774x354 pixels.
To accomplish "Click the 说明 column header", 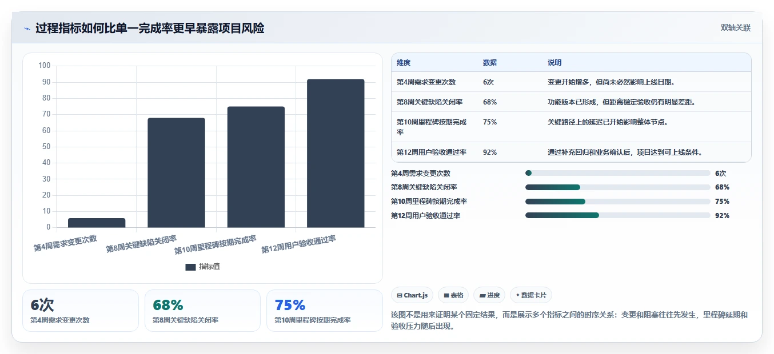I will pyautogui.click(x=554, y=63).
